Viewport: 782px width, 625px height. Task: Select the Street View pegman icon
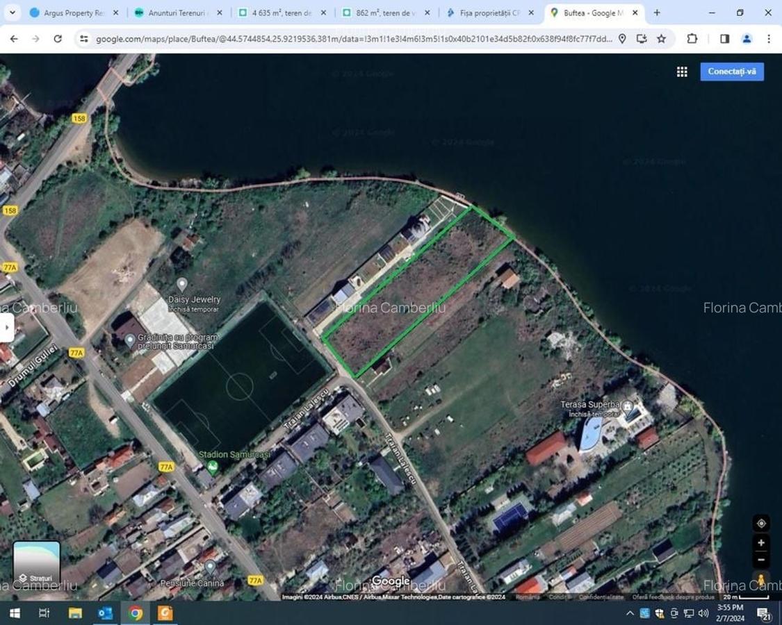pos(760,580)
